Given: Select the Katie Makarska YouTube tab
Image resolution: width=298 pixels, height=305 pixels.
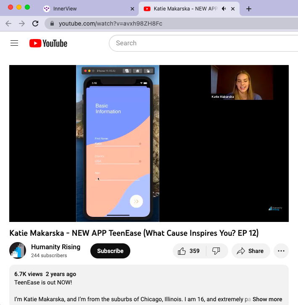Looking at the screenshot, I should click(189, 9).
